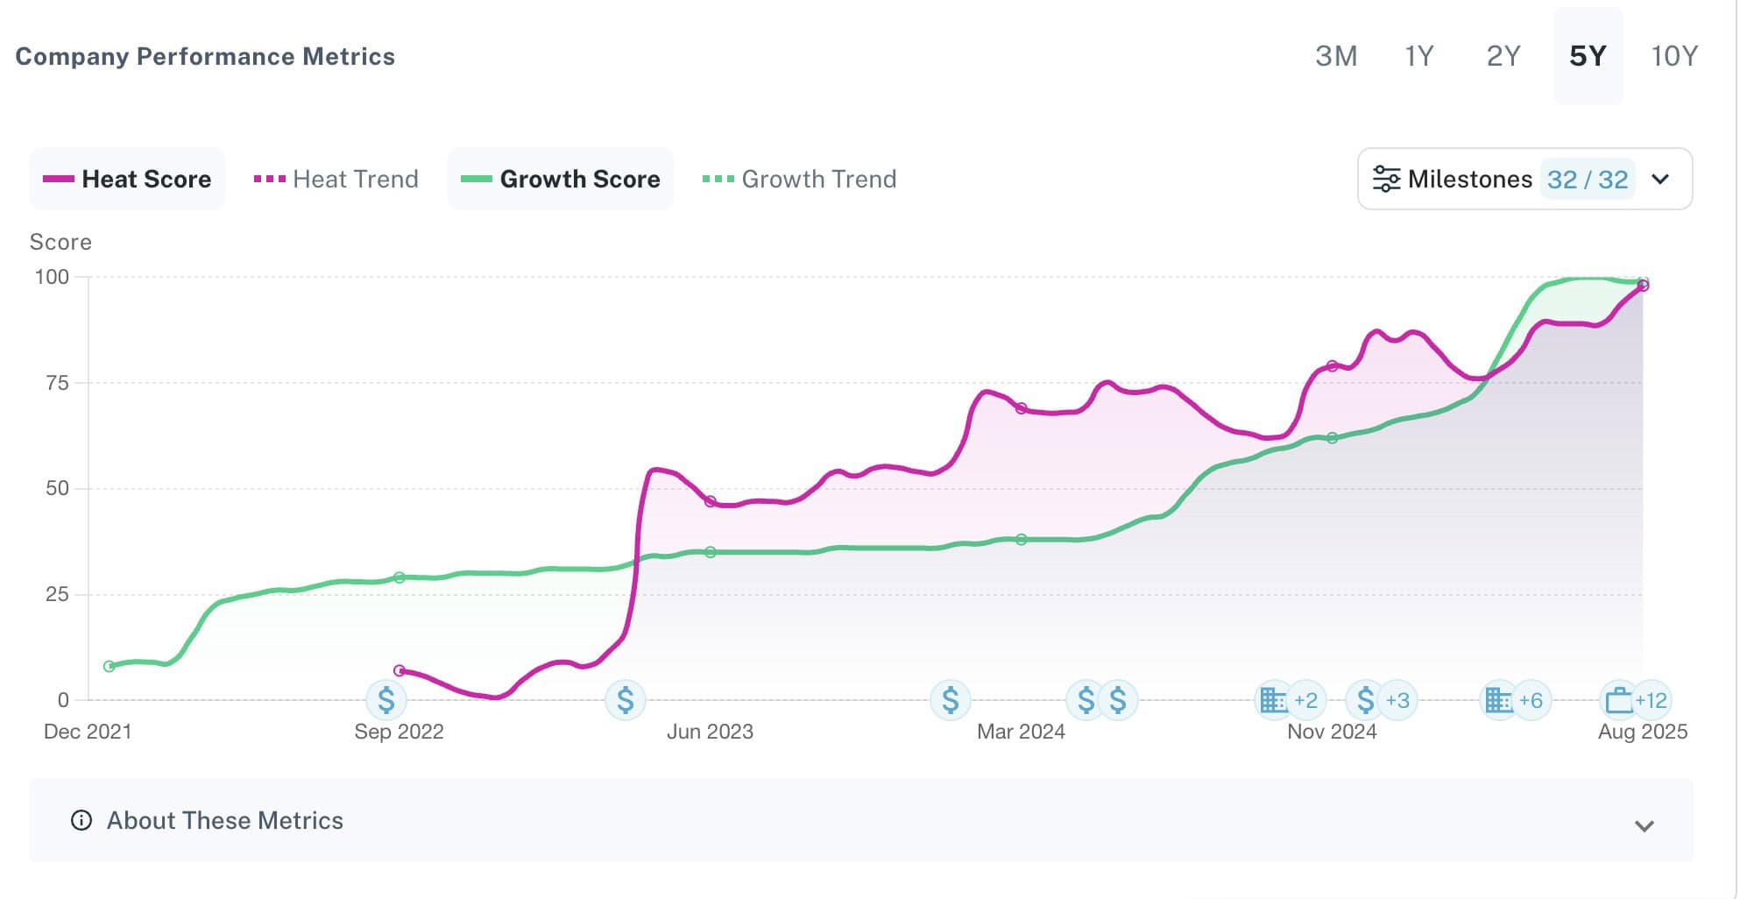Image resolution: width=1740 pixels, height=899 pixels.
Task: Click the dollar milestone icon before Mar 2024
Action: 951,700
